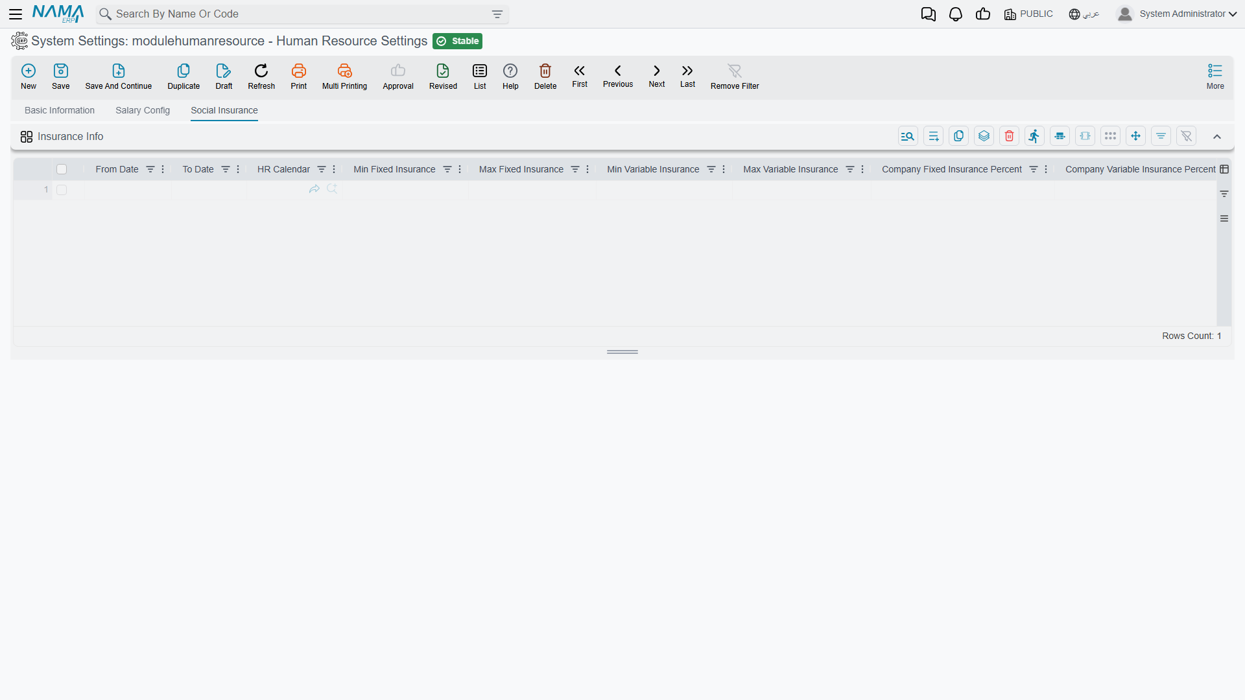Open the chat messages icon in header
Screen dimensions: 1245x700
coord(929,14)
